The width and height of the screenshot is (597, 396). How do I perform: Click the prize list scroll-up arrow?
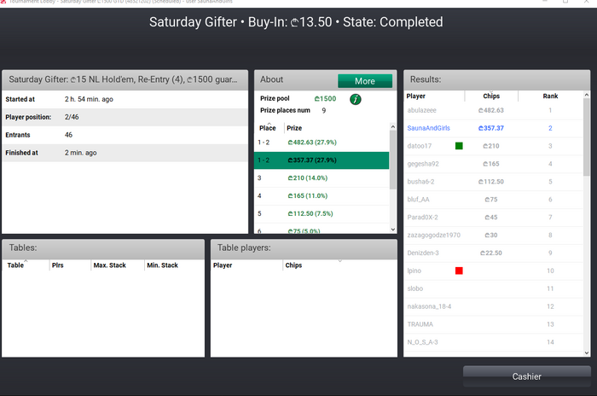[x=393, y=126]
